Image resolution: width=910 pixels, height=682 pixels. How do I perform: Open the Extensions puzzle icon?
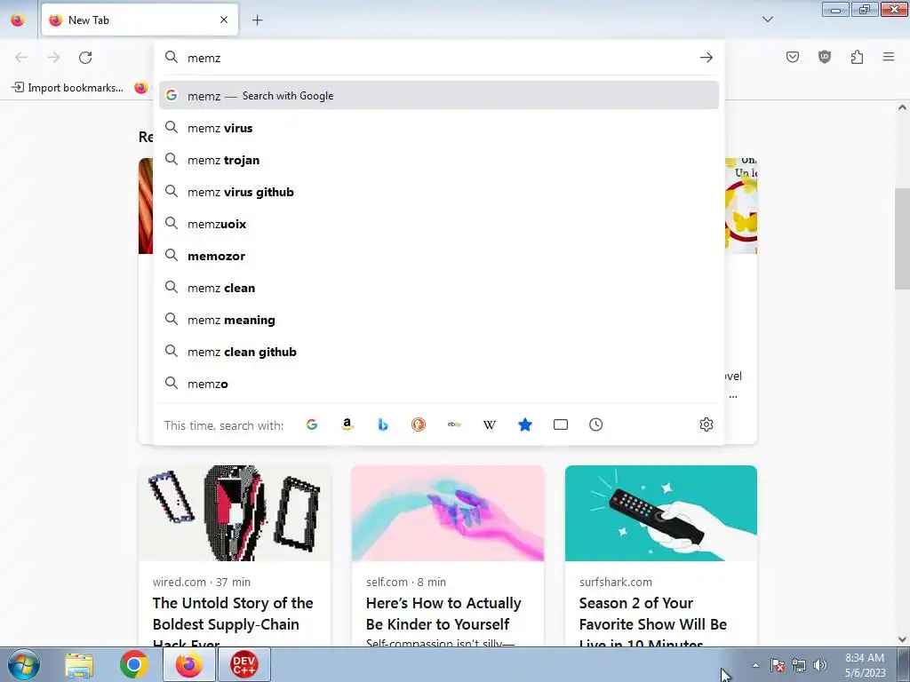[x=857, y=57]
